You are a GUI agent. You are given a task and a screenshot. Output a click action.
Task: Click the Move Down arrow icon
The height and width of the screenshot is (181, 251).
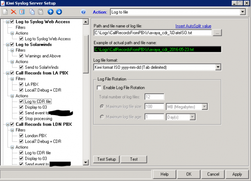click(60, 12)
